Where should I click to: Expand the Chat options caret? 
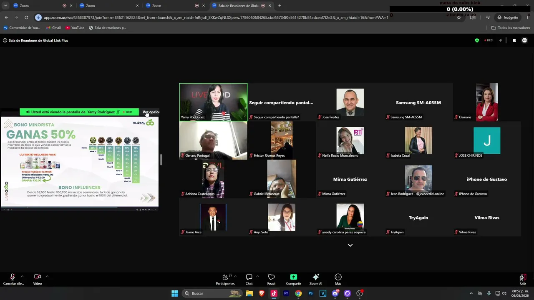pos(257,276)
